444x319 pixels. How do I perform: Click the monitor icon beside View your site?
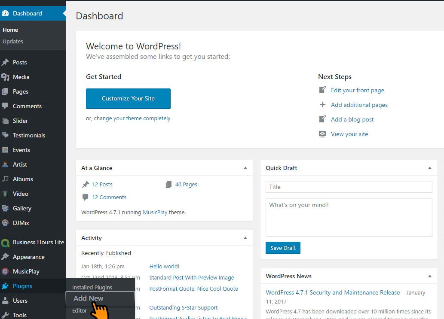tap(322, 134)
